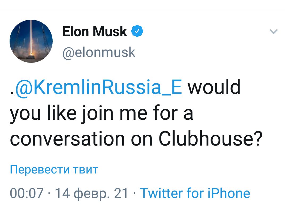Click the blue verified badge checkmark
Image resolution: width=285 pixels, height=211 pixels.
(x=137, y=31)
